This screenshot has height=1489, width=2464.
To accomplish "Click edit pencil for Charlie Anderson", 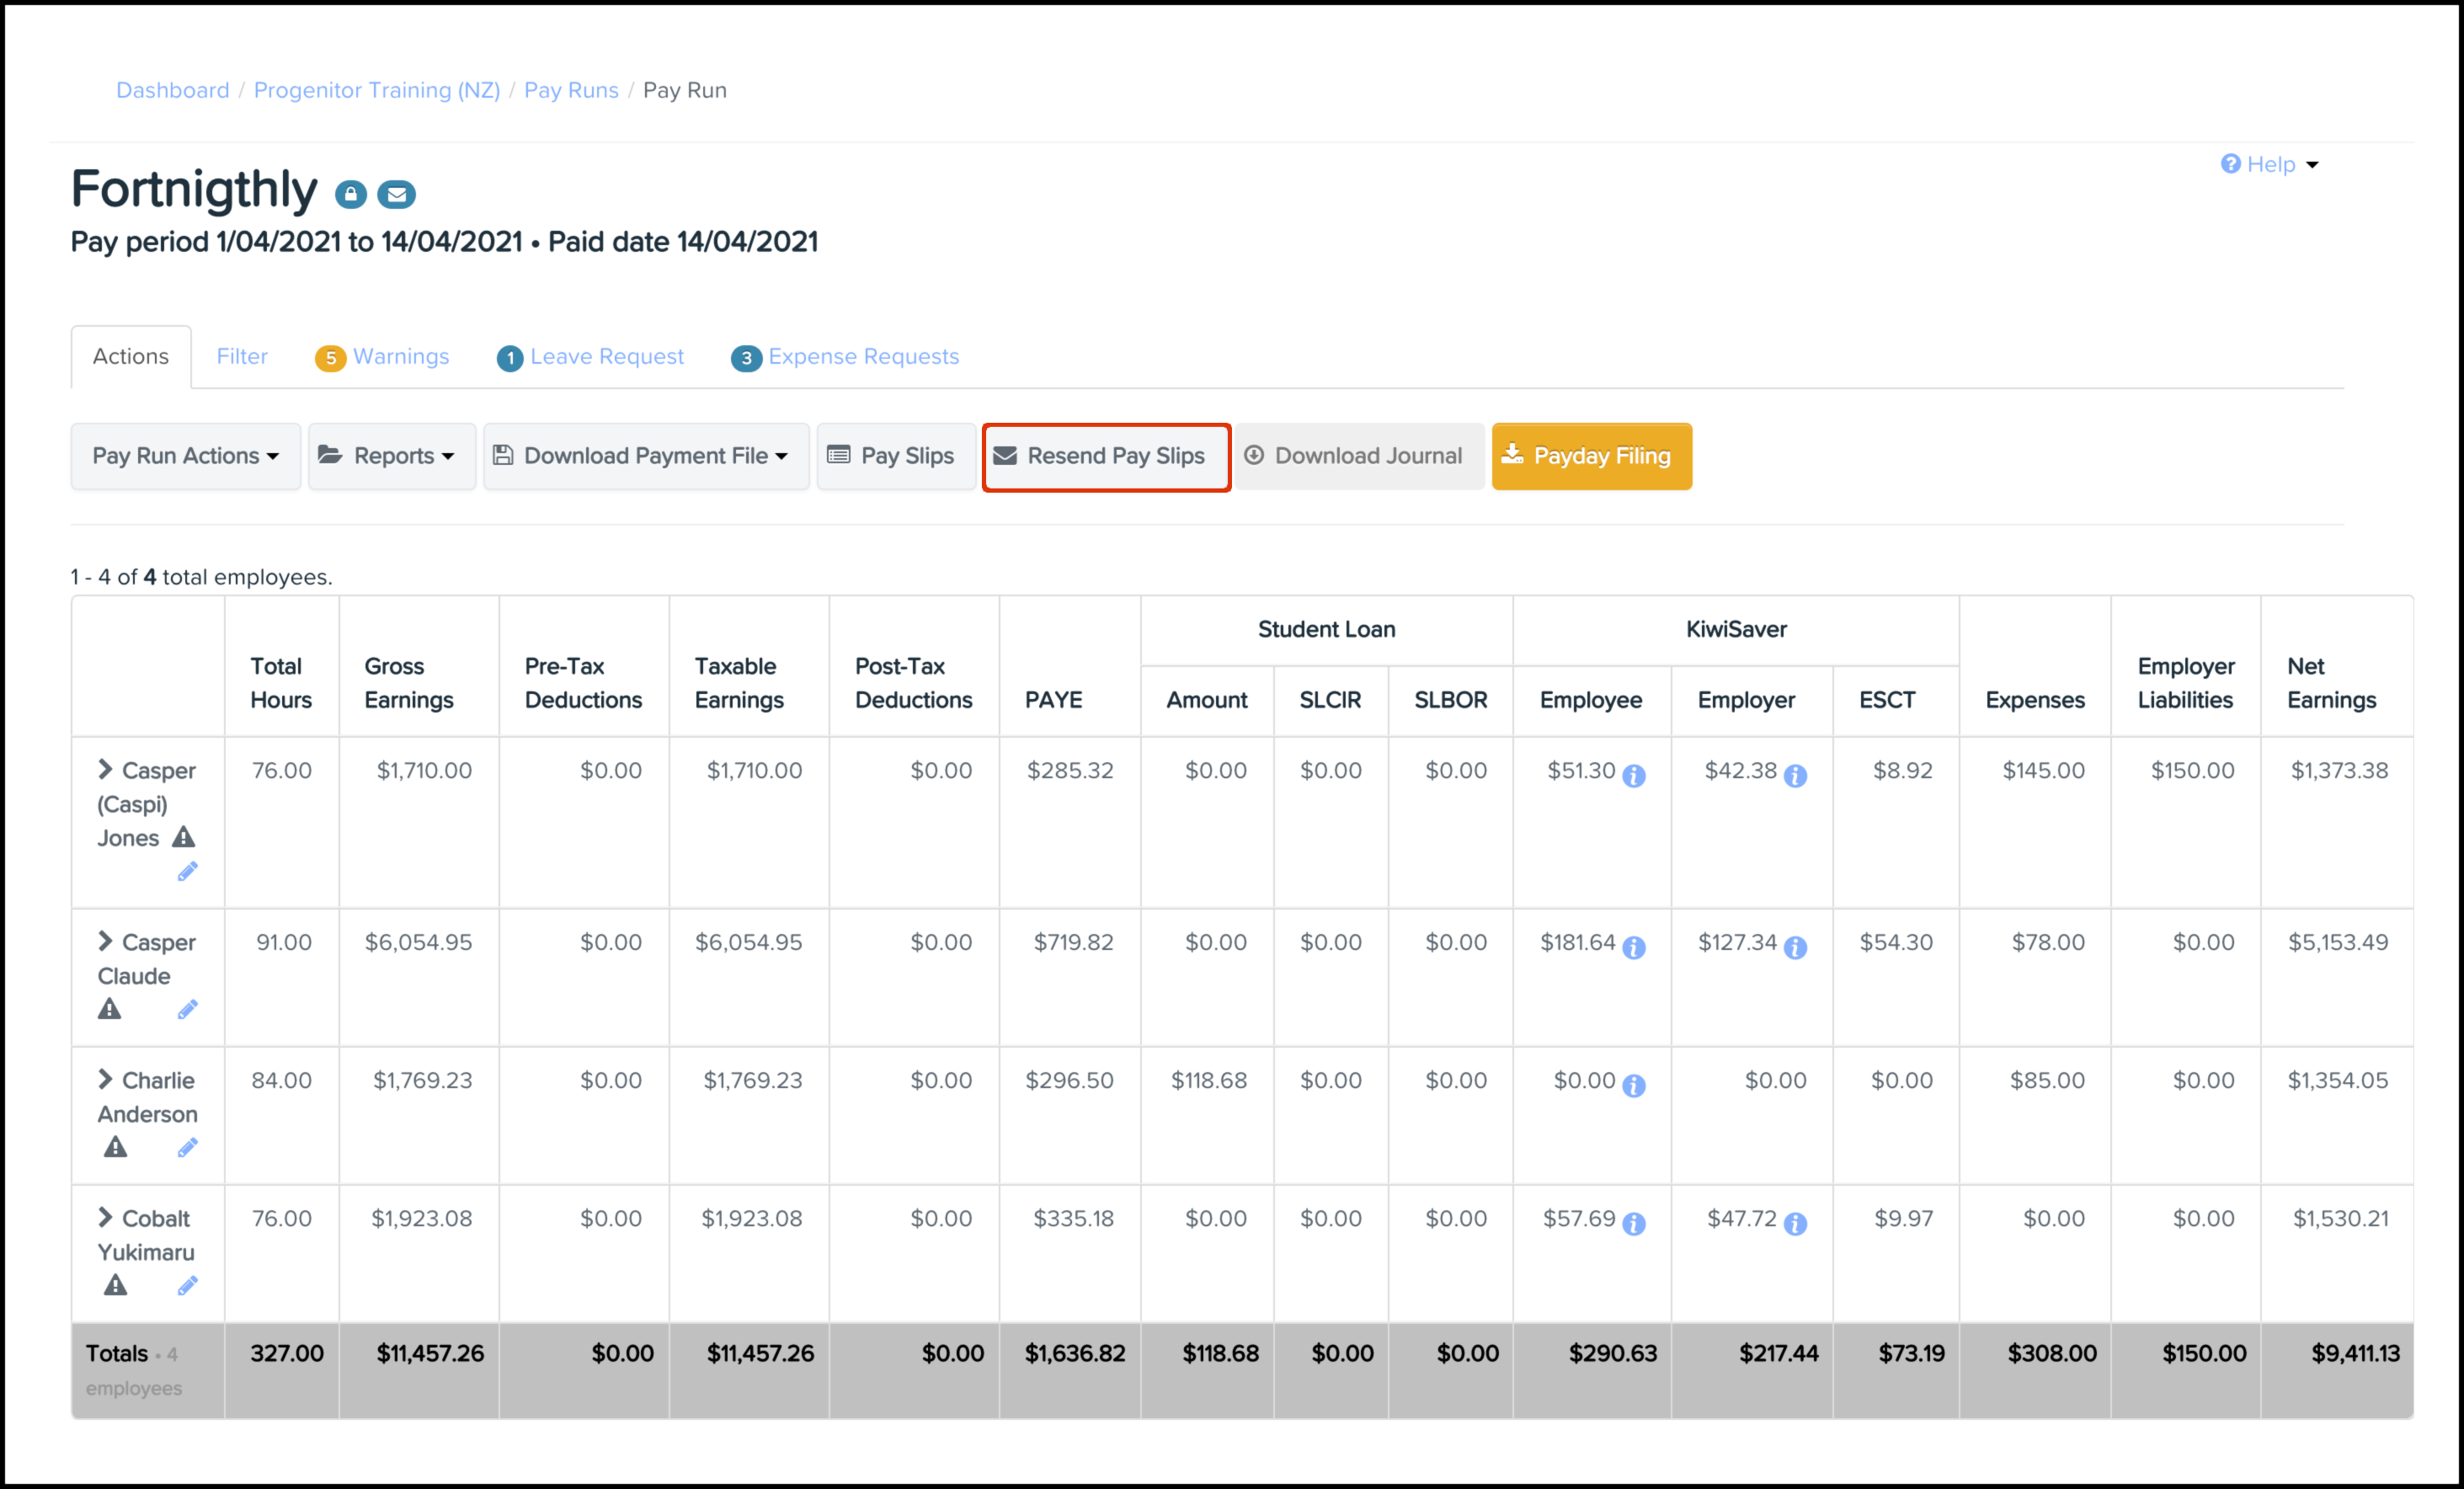I will coord(187,1147).
